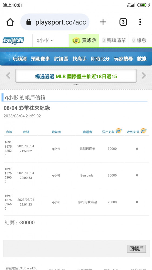Click the next banner arrow

coord(144,75)
